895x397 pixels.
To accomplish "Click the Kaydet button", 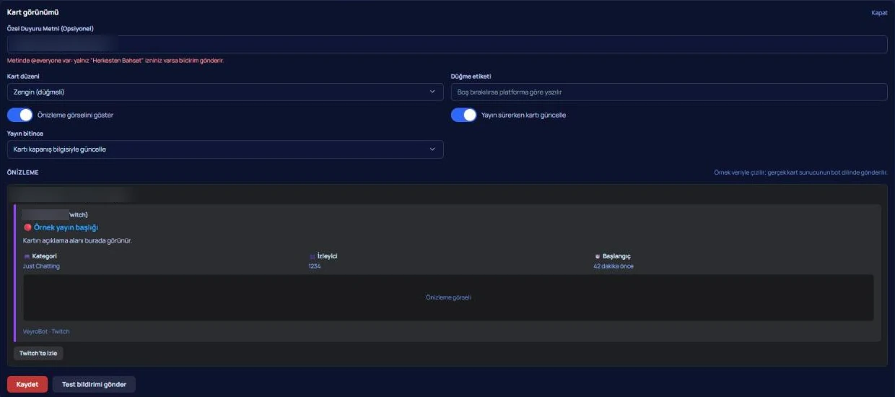I will click(x=27, y=384).
